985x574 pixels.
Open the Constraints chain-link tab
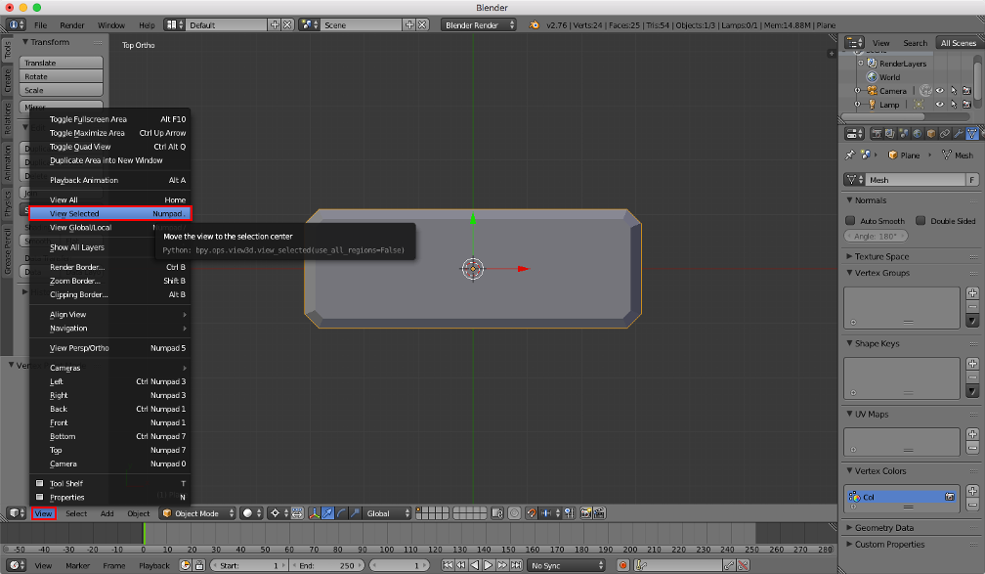(945, 134)
